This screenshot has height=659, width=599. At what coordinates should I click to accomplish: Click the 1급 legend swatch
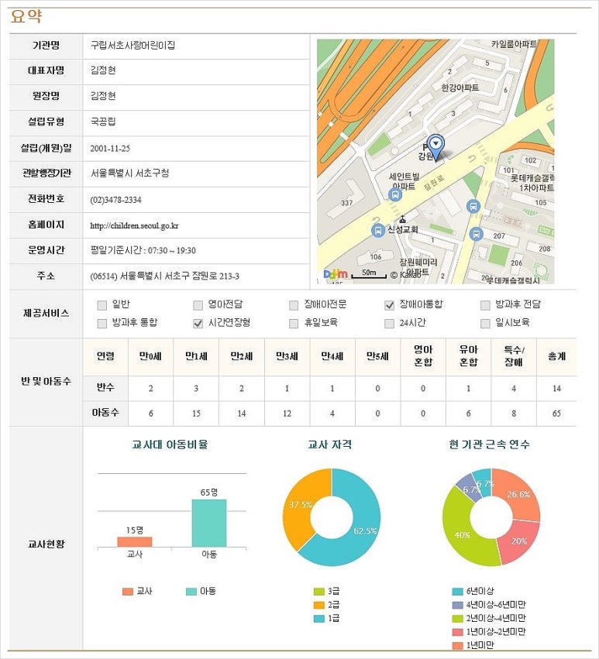(319, 618)
